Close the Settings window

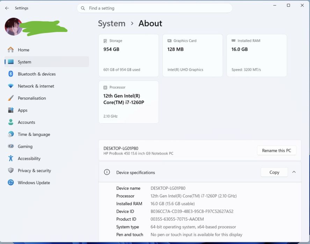tap(302, 5)
